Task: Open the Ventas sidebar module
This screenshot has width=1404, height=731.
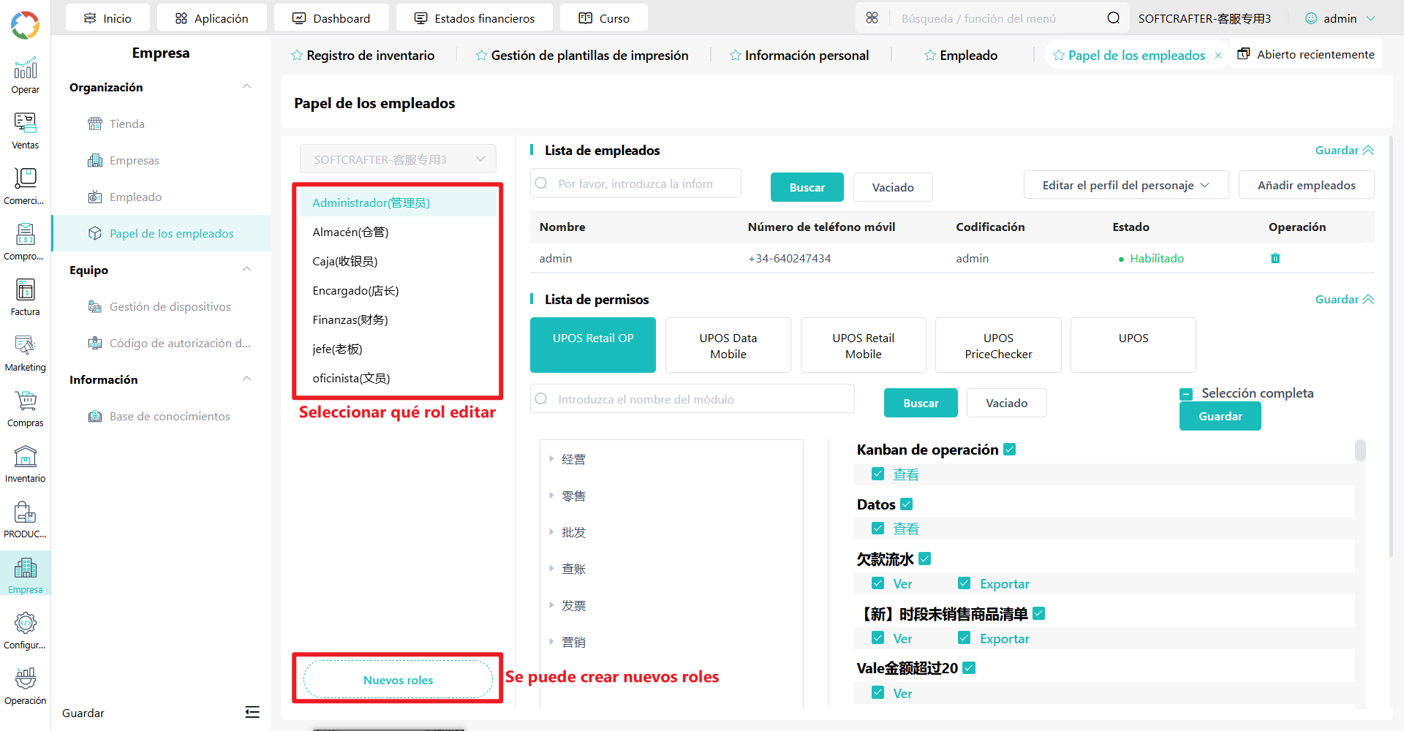Action: (x=25, y=131)
